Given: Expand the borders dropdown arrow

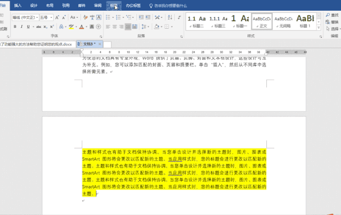Looking at the screenshot, I should [x=172, y=27].
